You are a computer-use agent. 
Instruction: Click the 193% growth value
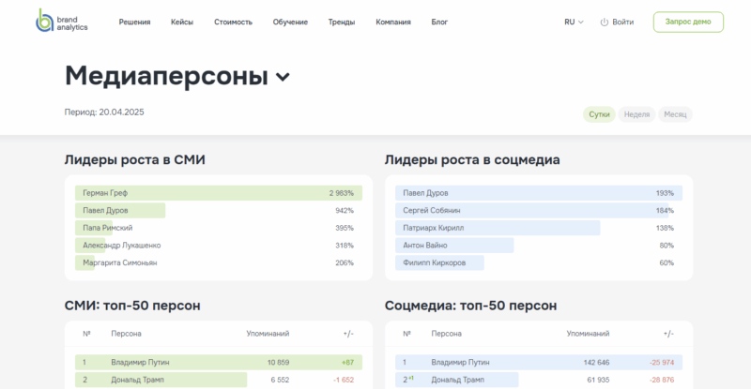click(665, 193)
